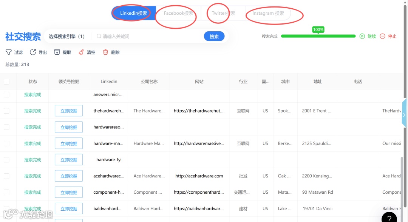Open the http://acehardware.com website link
This screenshot has width=408, height=222.
199,176
